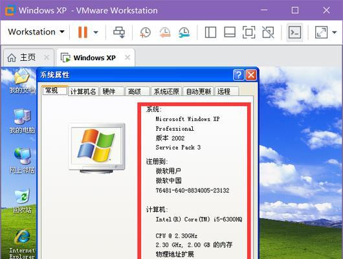The image size is (343, 259).
Task: Click the Windows logo monitor image
Action: (96, 148)
